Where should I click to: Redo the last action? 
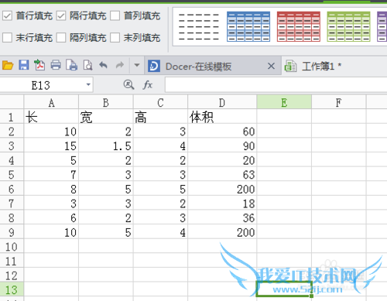point(120,65)
